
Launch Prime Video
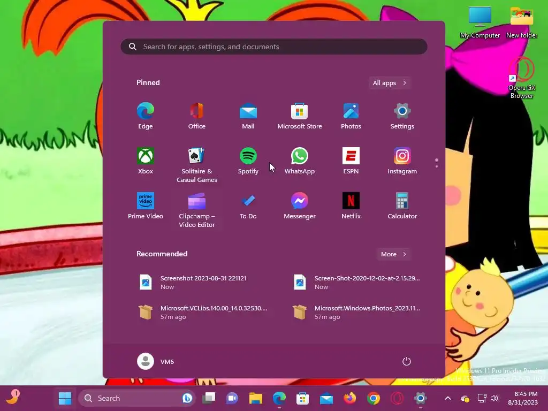pyautogui.click(x=146, y=206)
